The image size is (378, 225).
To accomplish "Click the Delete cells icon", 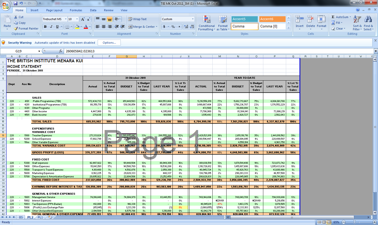I will (311, 23).
